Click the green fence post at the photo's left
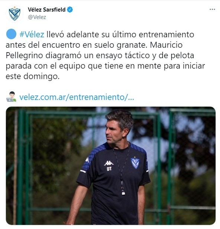Image resolution: width=220 pixels, height=229 pixels. 20,166
